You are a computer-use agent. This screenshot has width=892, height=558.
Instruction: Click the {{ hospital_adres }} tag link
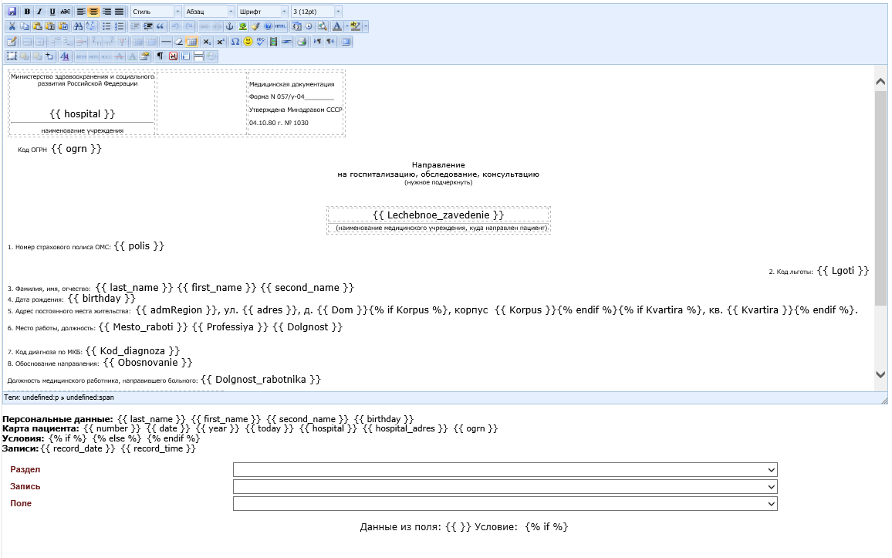point(405,429)
